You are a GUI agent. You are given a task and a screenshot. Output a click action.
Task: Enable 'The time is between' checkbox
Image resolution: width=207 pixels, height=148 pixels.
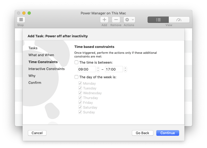click(76, 63)
